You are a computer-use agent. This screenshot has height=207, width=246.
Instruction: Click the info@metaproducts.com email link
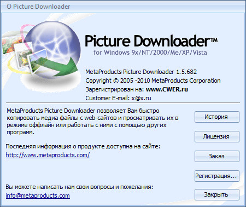click(x=38, y=196)
